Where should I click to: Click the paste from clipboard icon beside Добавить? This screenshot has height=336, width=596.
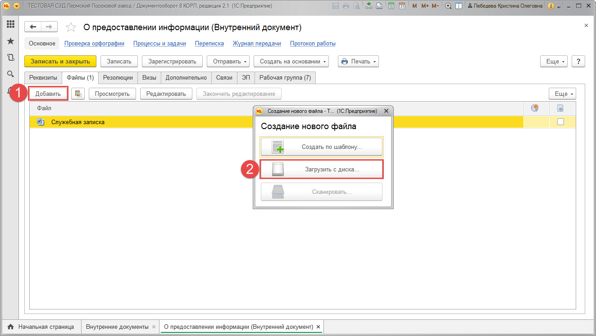[x=78, y=94]
